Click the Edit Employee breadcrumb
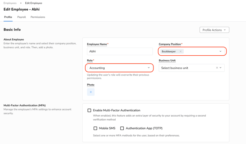The image size is (246, 144). [x=33, y=3]
